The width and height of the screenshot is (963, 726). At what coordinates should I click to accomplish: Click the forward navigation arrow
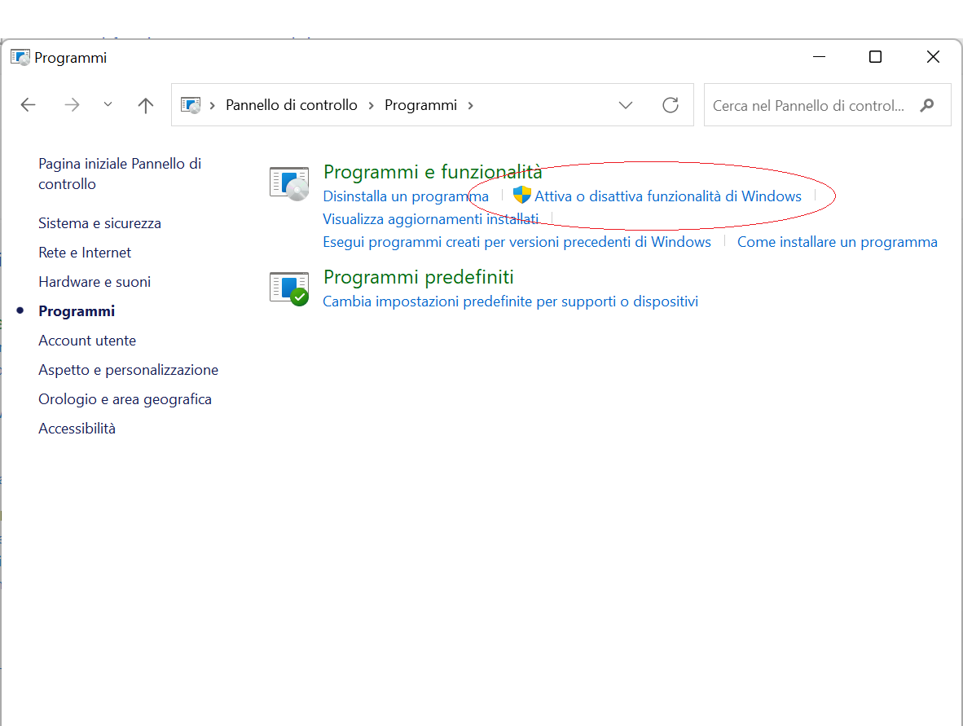coord(72,105)
